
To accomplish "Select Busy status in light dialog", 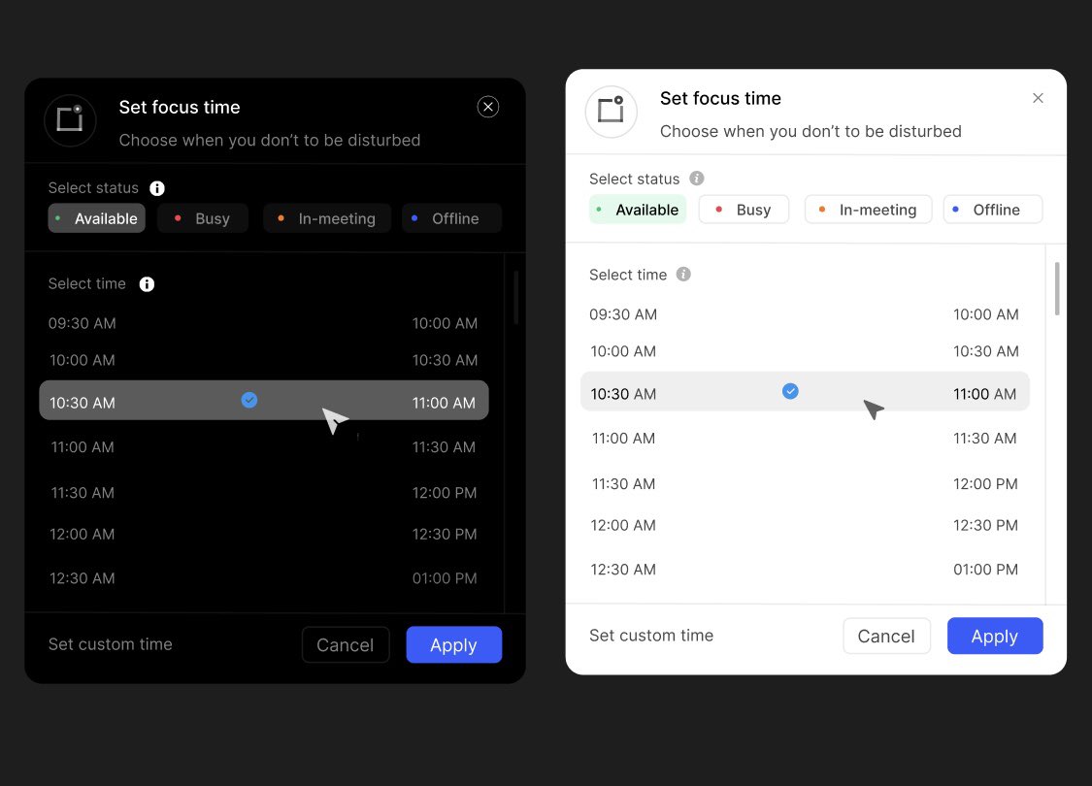I will pos(744,209).
